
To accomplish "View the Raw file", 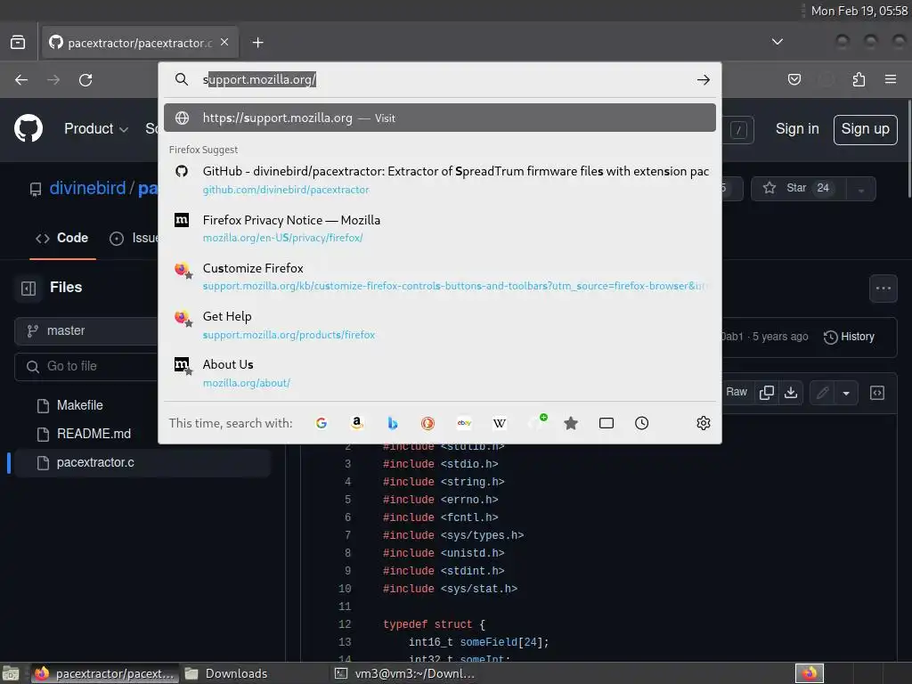I will tap(736, 393).
